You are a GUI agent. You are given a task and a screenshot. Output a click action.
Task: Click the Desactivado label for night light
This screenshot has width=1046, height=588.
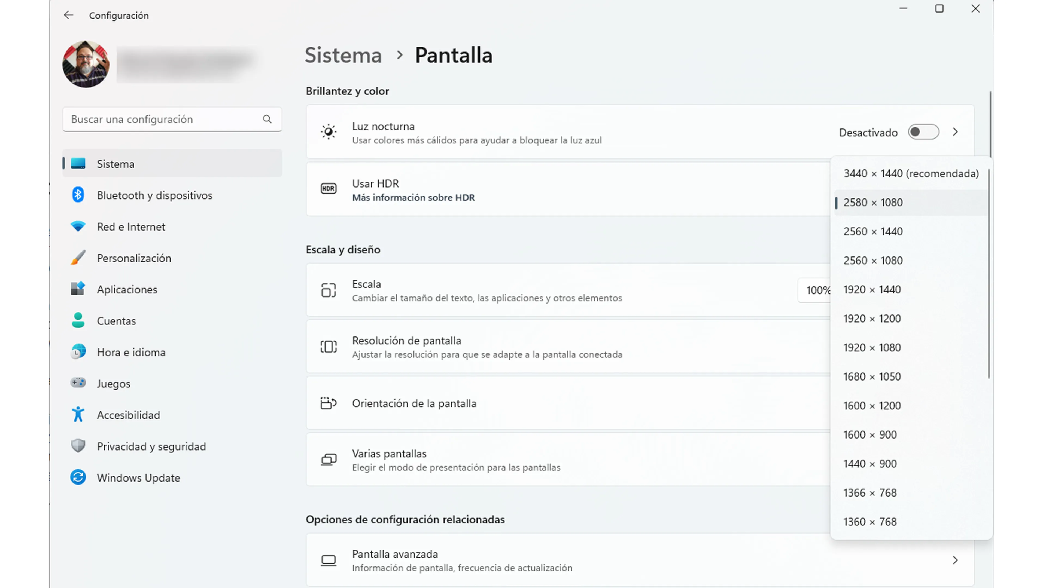click(x=868, y=133)
